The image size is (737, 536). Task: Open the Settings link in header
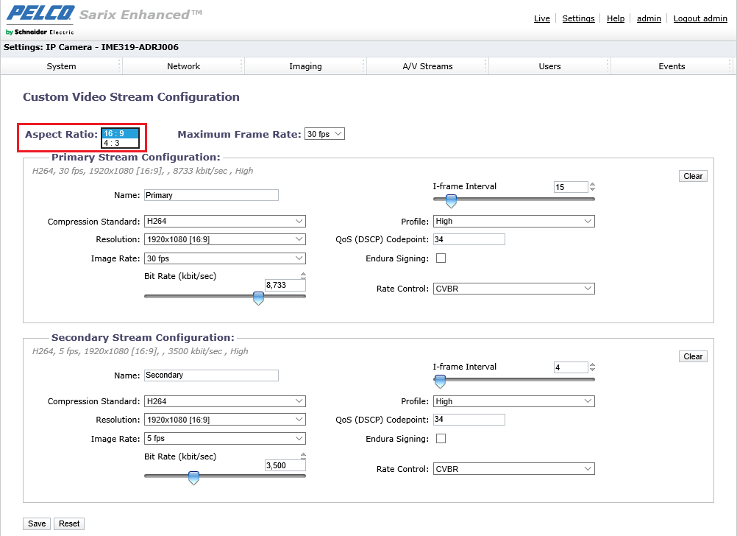579,18
